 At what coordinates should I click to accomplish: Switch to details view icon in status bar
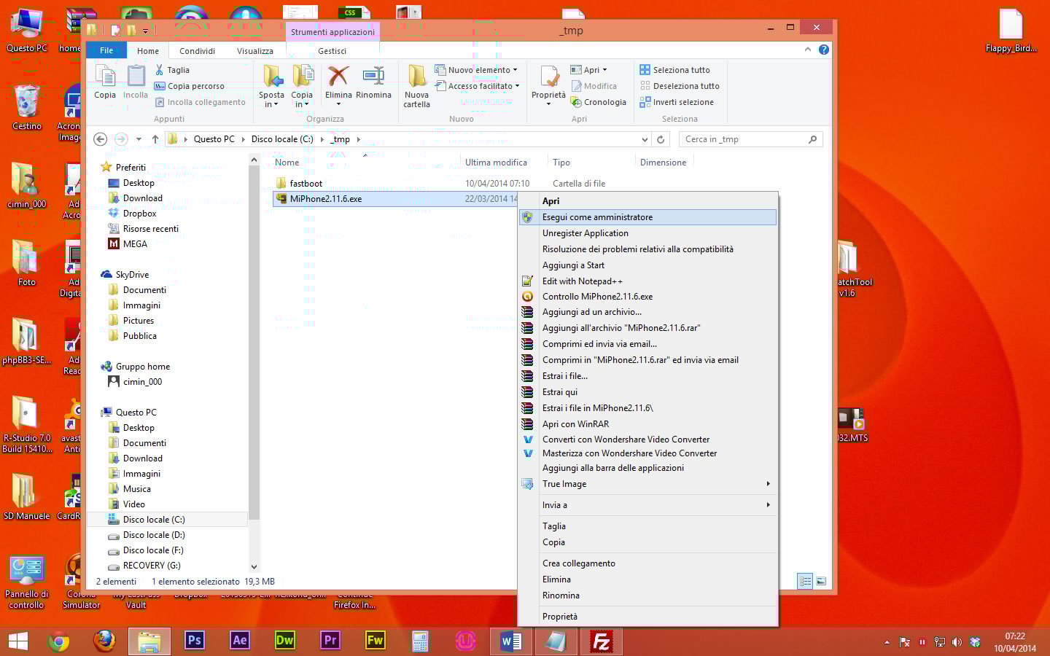pos(805,581)
